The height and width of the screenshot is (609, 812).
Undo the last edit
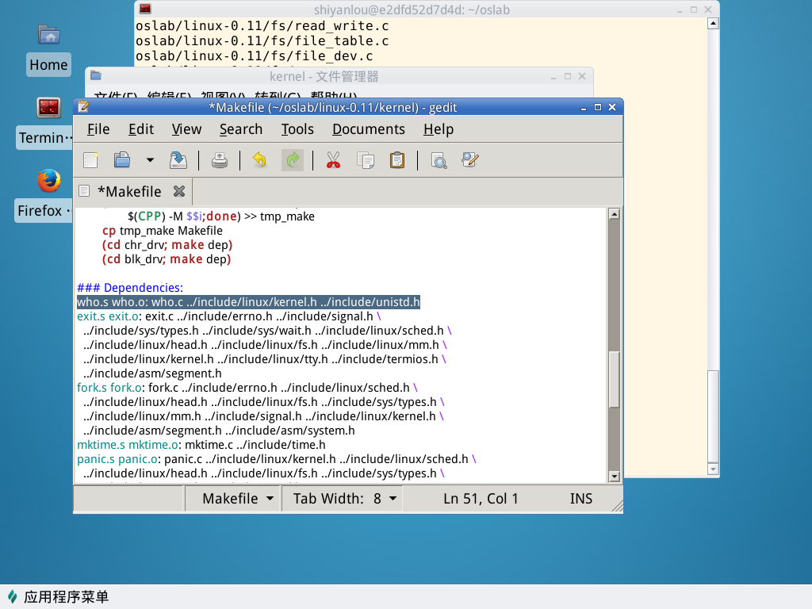[259, 160]
